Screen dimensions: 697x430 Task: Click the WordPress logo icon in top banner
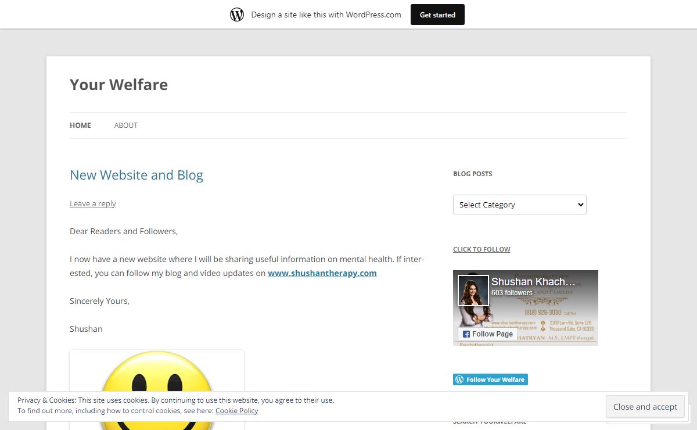pyautogui.click(x=237, y=15)
